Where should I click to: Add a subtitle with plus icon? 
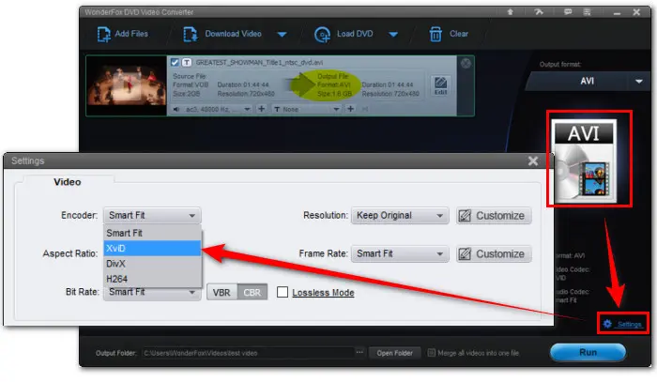pyautogui.click(x=351, y=109)
